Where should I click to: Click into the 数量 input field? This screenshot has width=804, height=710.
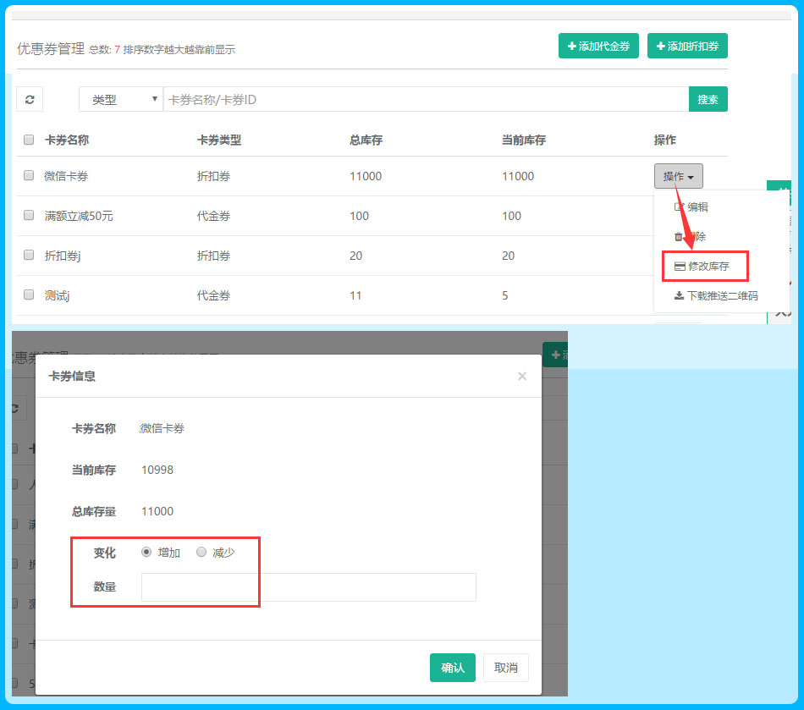pos(308,587)
